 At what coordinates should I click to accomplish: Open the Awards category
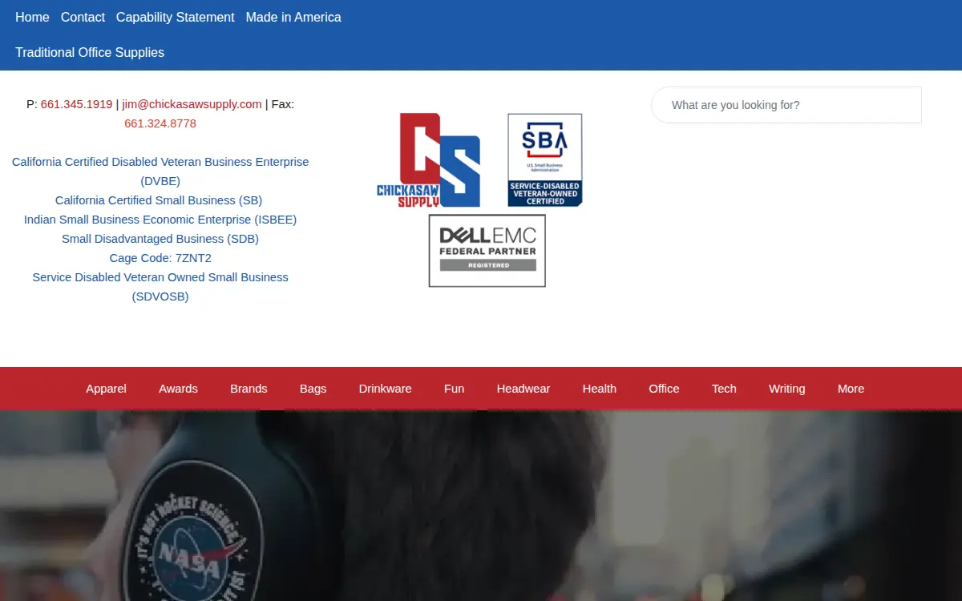pos(178,389)
